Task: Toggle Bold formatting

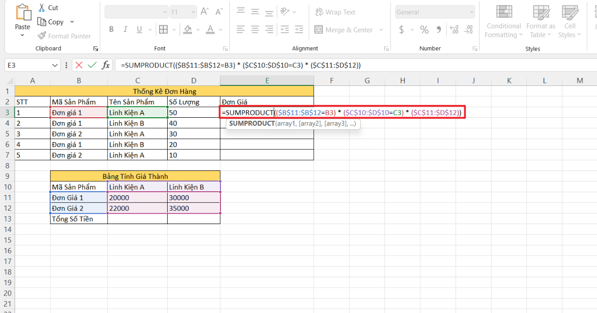Action: click(111, 29)
